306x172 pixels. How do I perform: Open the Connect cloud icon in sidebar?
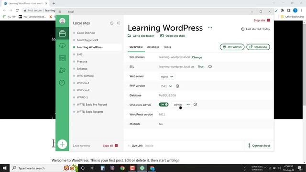pyautogui.click(x=62, y=46)
